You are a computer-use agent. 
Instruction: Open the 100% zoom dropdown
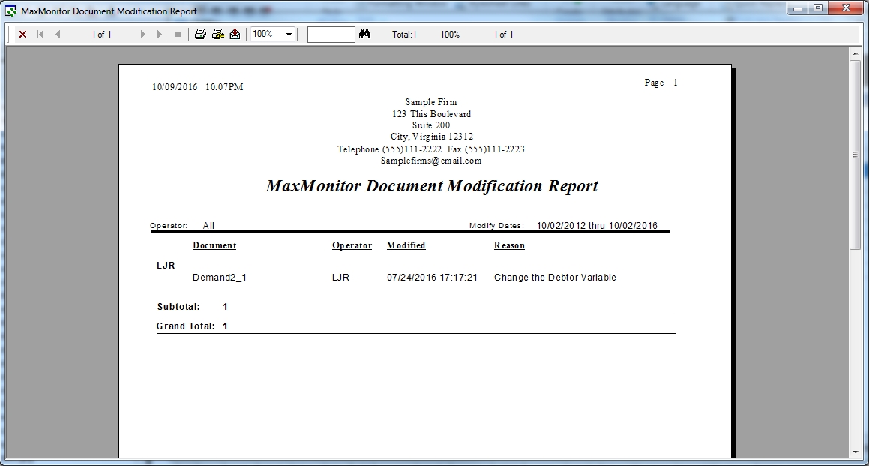[x=289, y=35]
